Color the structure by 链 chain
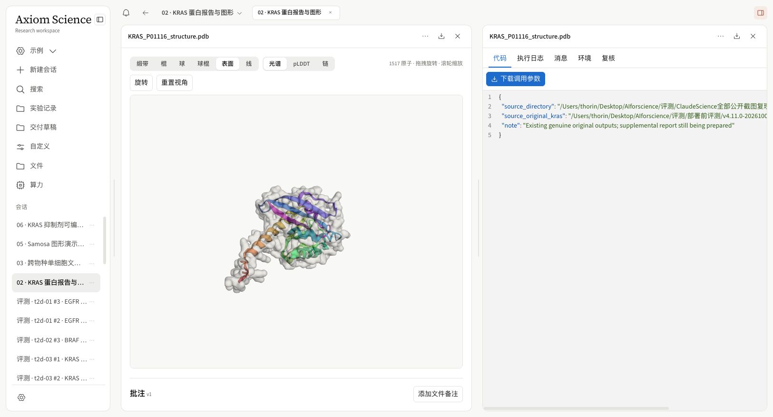Viewport: 773px width, 417px height. [x=325, y=64]
